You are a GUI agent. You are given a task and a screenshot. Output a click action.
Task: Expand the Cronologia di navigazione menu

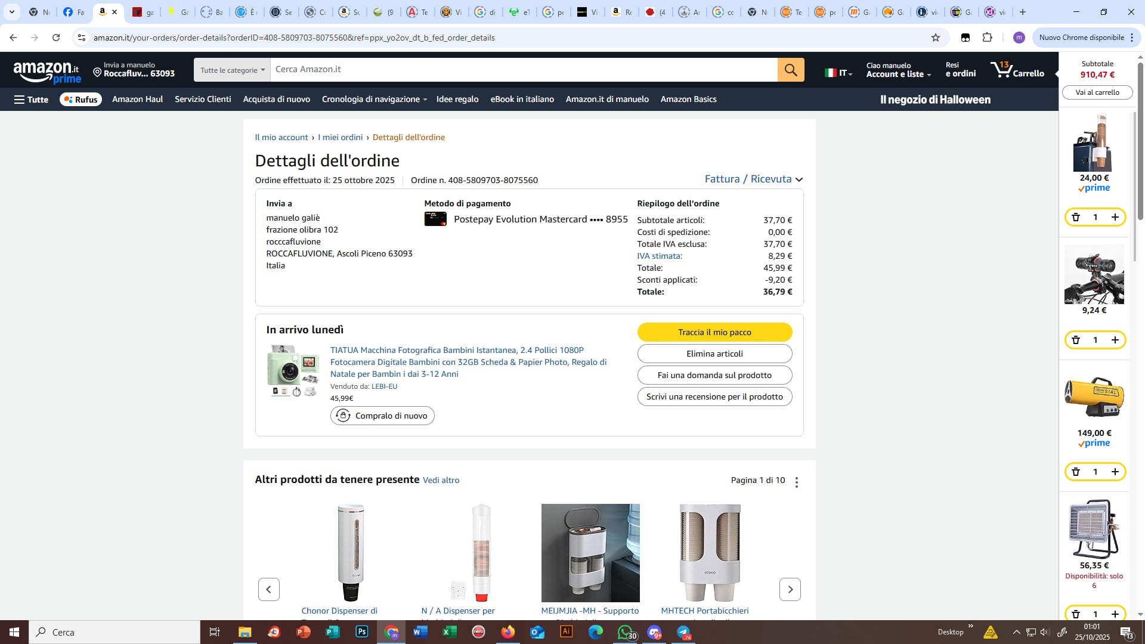tap(375, 99)
